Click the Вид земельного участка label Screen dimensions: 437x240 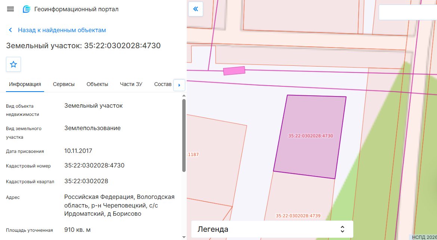tap(24, 133)
